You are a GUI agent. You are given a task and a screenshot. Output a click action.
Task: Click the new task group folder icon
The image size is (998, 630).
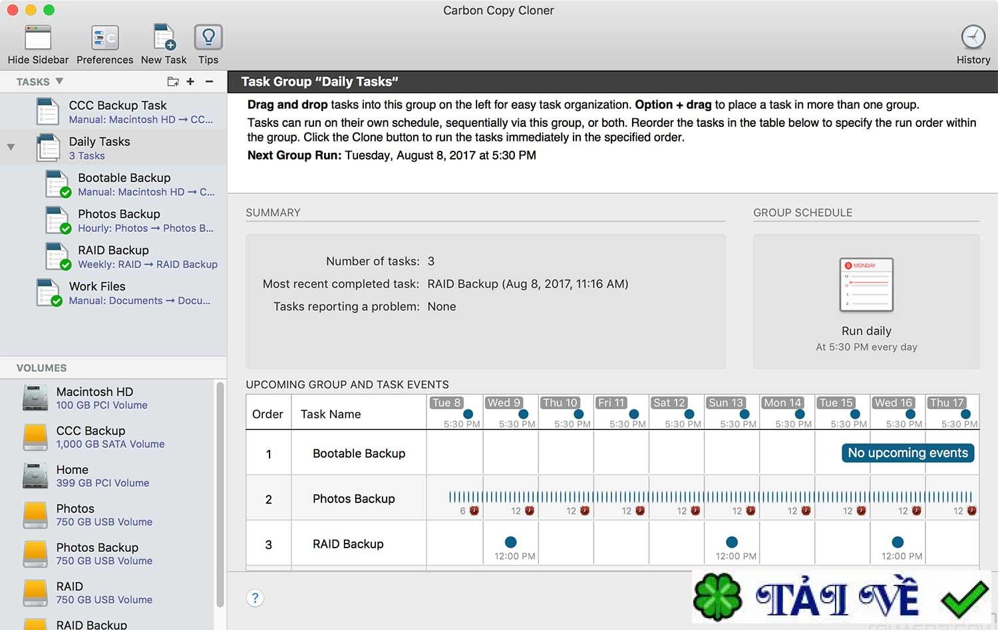(173, 82)
